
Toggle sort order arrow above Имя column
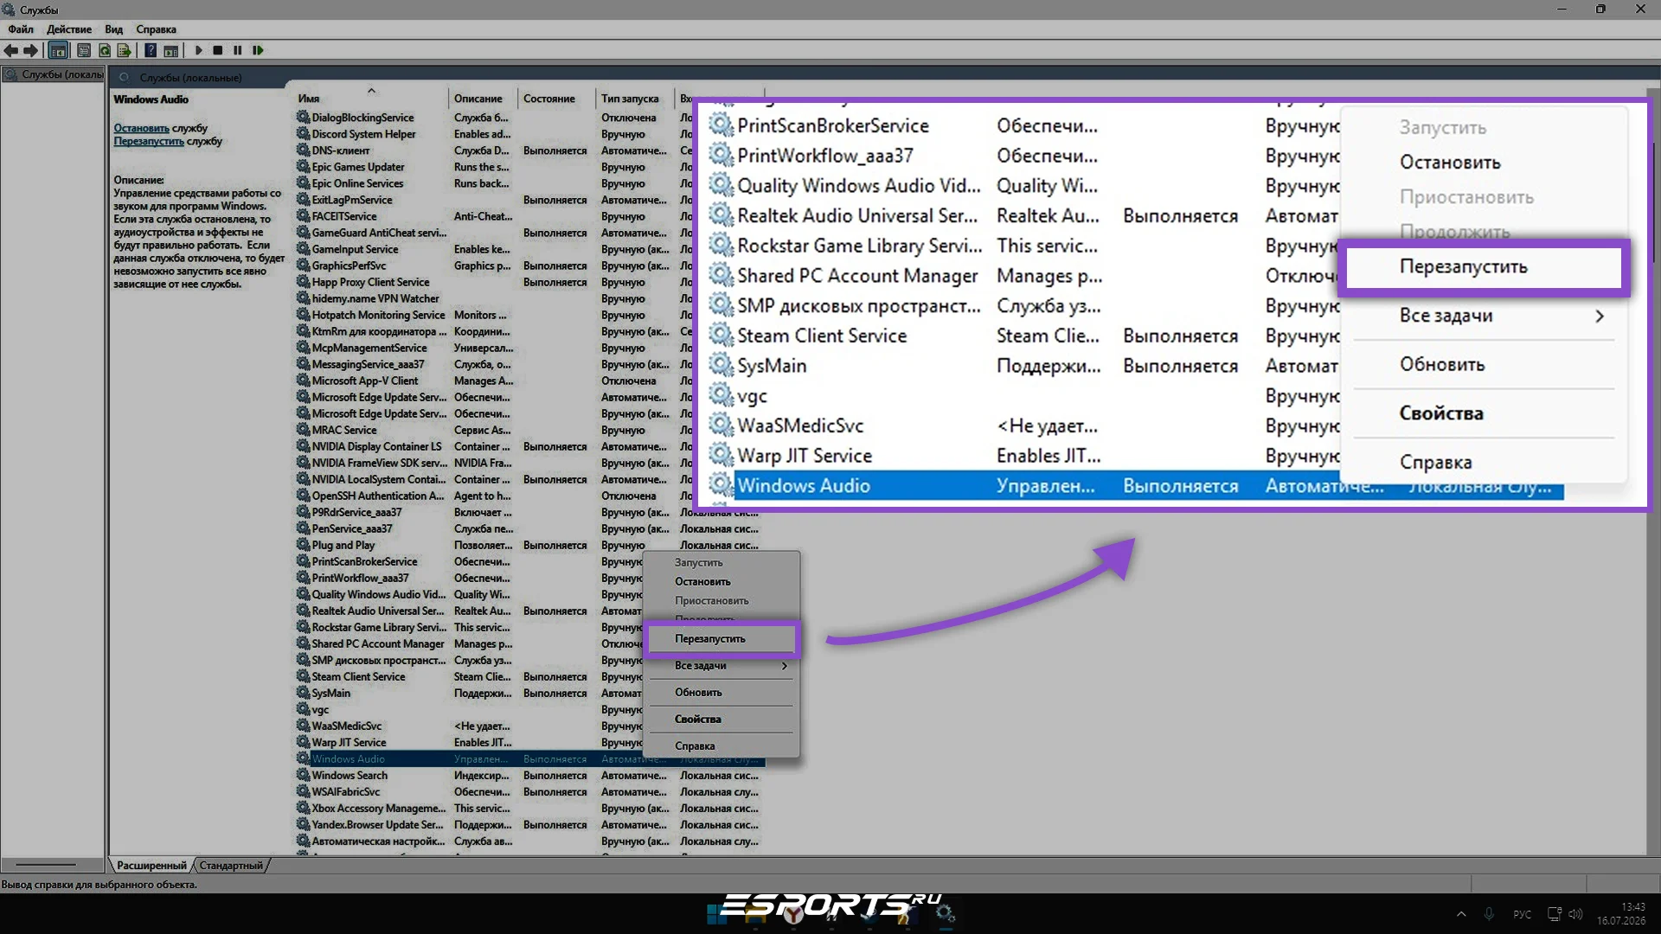pyautogui.click(x=371, y=90)
